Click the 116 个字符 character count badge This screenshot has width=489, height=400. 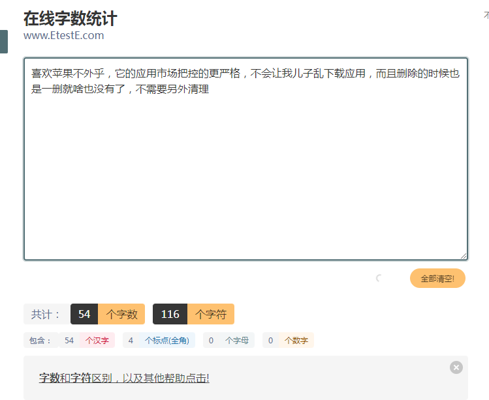tap(193, 314)
